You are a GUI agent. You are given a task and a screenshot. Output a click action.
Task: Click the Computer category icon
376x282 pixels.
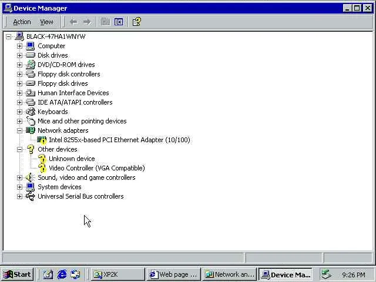point(30,46)
